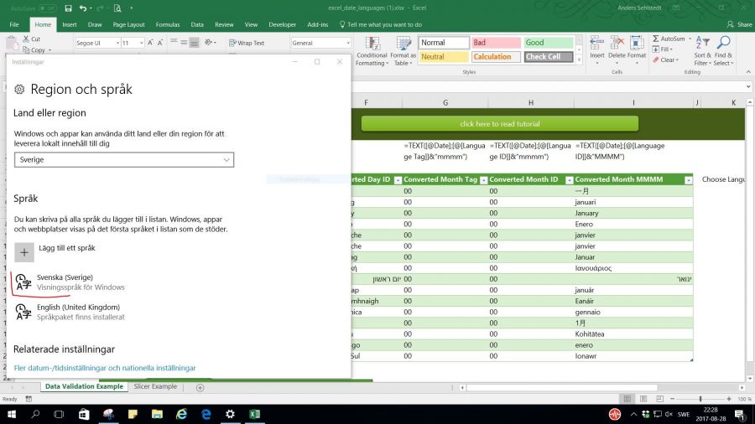This screenshot has height=424, width=755.
Task: Open Format as Table gallery
Action: [x=403, y=51]
